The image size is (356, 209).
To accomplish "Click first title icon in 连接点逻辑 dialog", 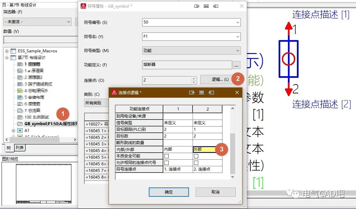I will (192, 92).
